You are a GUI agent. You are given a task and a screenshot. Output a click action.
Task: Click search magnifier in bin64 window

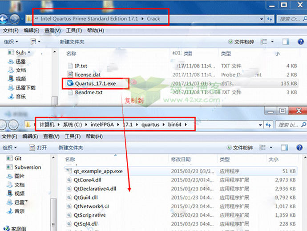[303, 124]
